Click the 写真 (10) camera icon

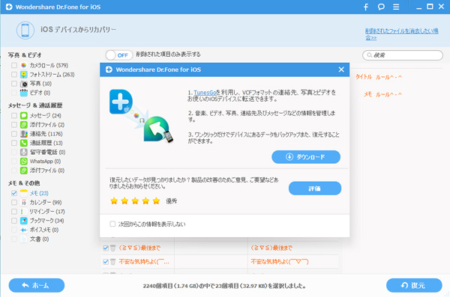click(x=24, y=84)
